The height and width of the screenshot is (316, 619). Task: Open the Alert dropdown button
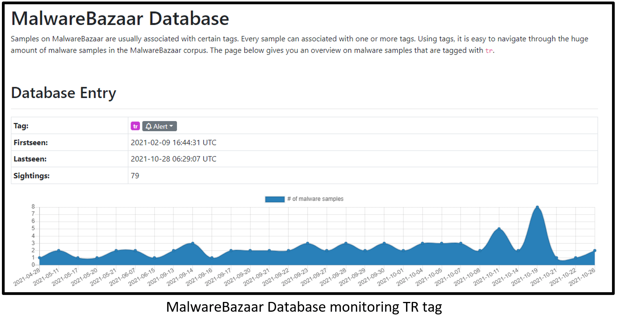point(159,126)
